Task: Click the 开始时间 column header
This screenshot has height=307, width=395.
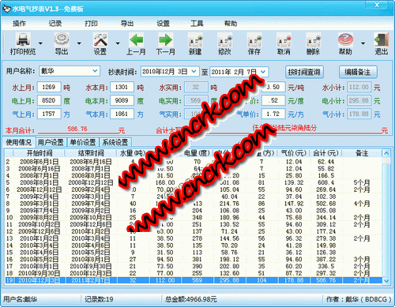Action: click(x=39, y=153)
